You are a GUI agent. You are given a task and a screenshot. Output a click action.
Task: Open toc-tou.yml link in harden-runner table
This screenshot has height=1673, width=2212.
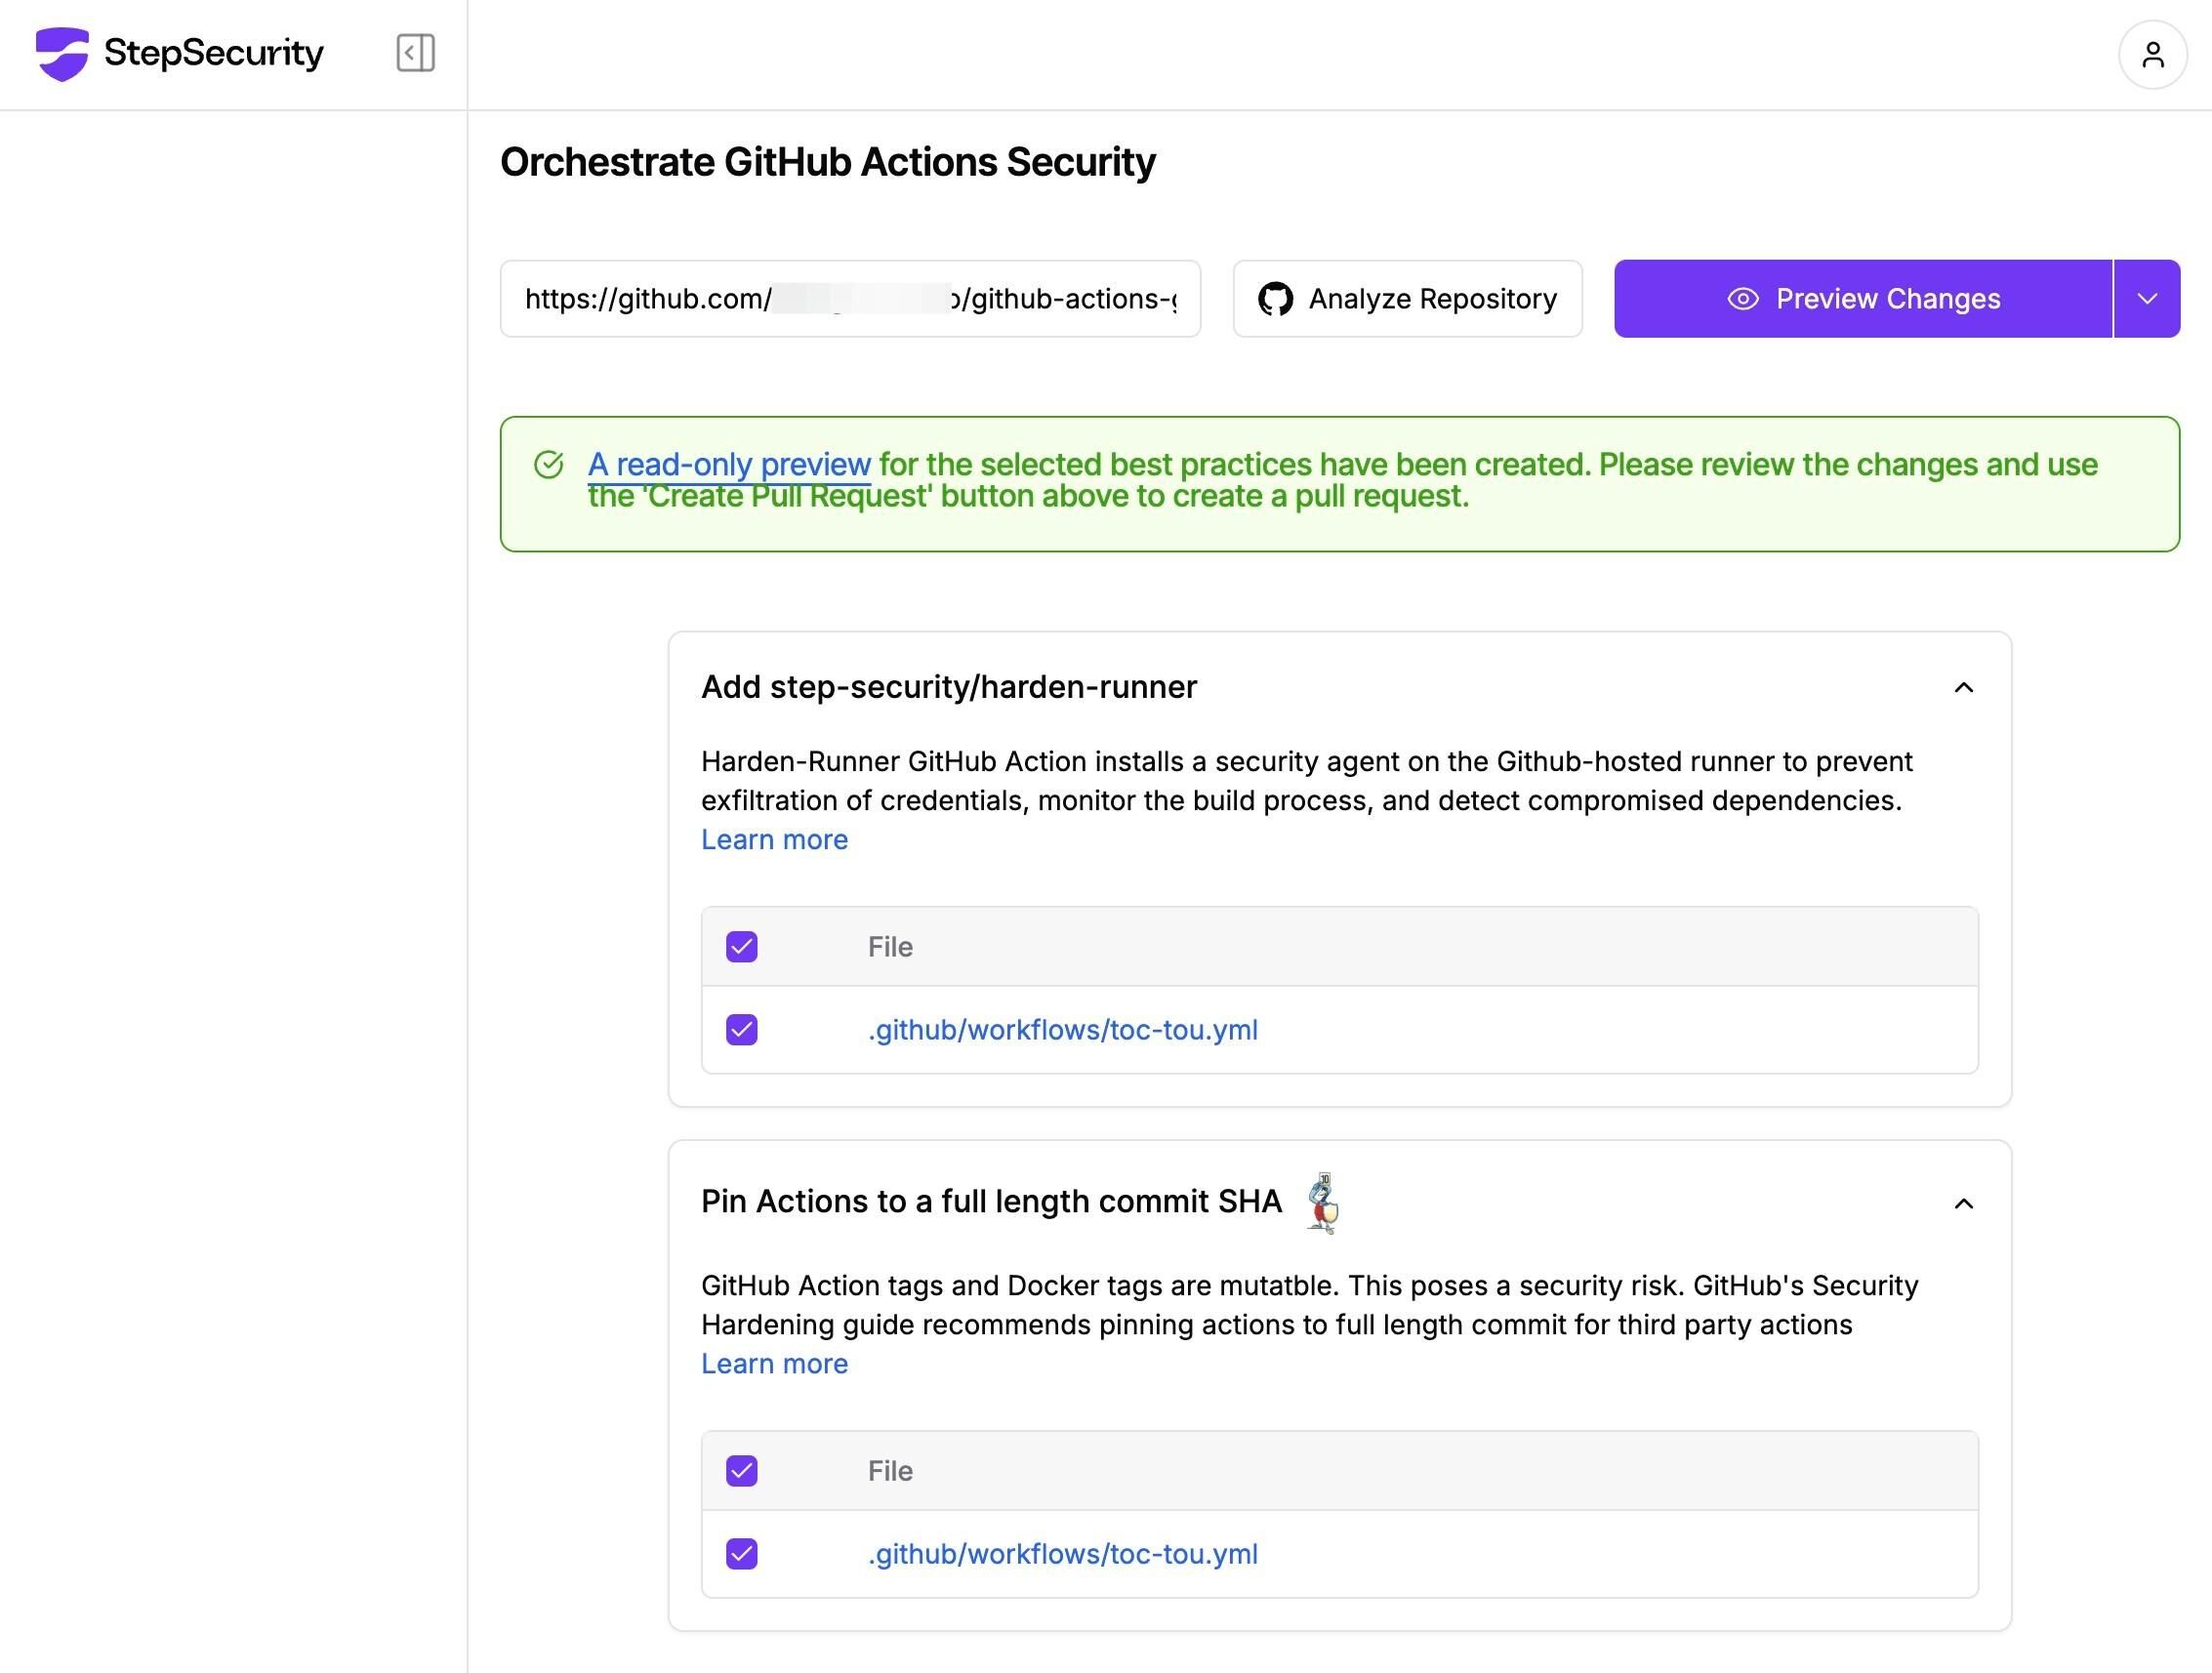1062,1030
